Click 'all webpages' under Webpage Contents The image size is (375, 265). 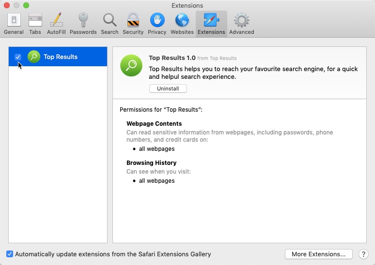pyautogui.click(x=156, y=149)
